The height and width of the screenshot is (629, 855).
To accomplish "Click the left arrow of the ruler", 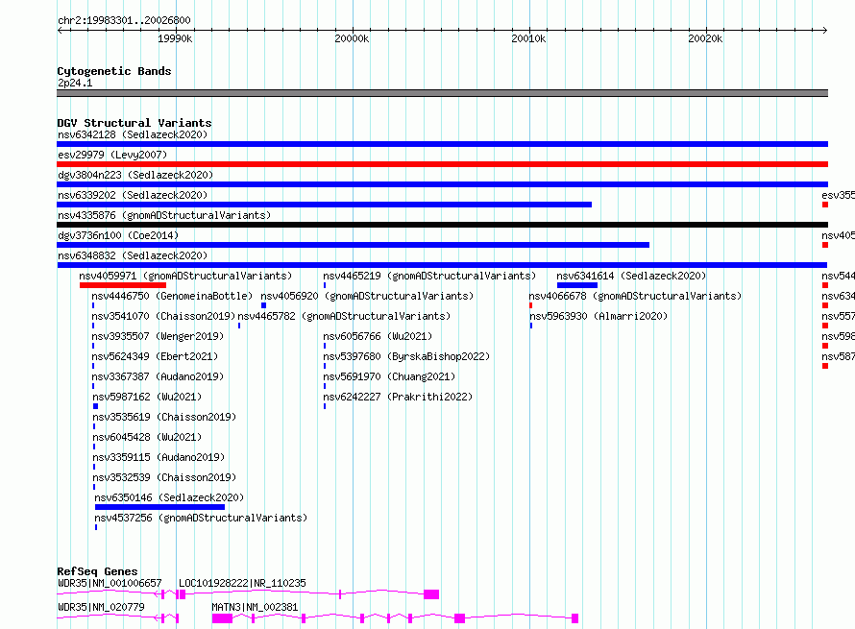I will point(60,30).
